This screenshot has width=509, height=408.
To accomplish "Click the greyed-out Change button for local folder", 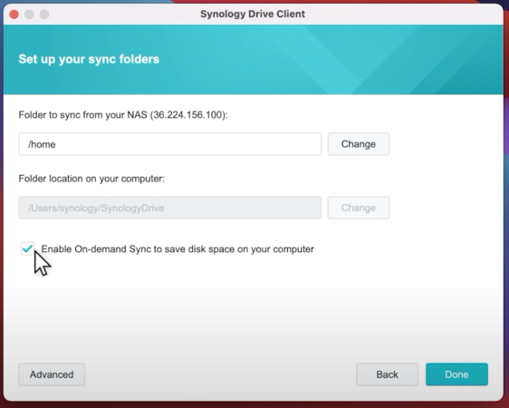I will coord(359,208).
